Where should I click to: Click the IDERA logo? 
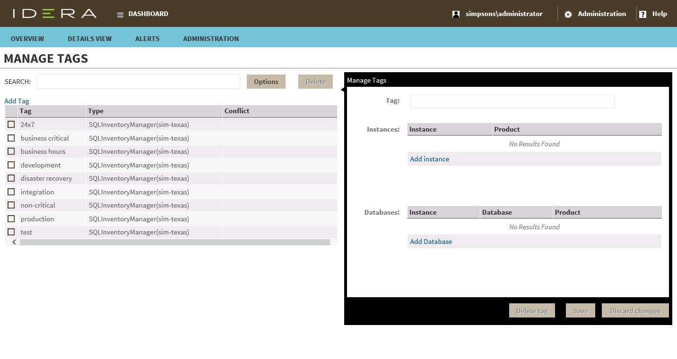(x=53, y=13)
